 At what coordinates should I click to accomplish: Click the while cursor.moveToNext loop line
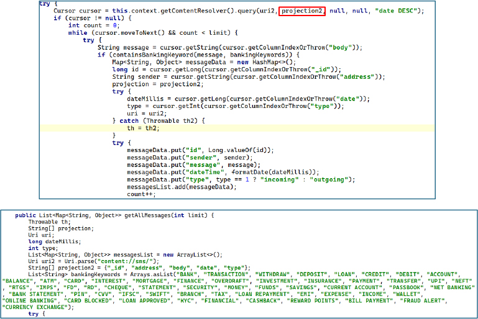140,33
